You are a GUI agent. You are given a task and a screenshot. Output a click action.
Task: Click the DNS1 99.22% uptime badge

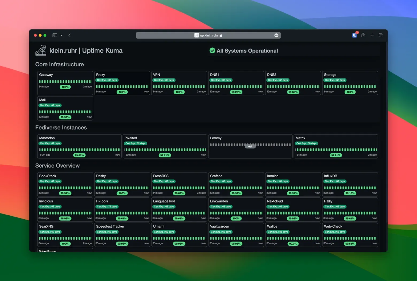(x=236, y=92)
